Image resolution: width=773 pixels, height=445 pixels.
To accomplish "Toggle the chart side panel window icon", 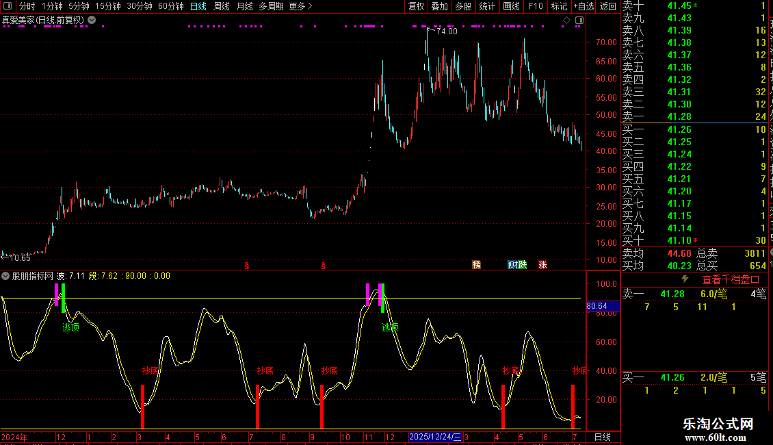I will tap(579, 21).
